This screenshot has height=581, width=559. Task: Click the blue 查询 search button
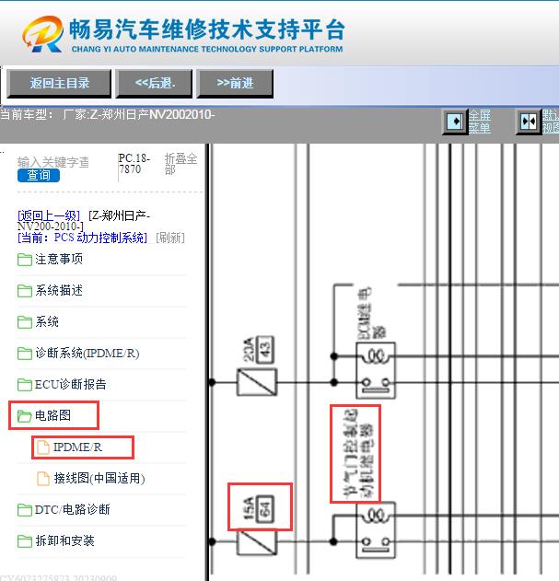[39, 175]
